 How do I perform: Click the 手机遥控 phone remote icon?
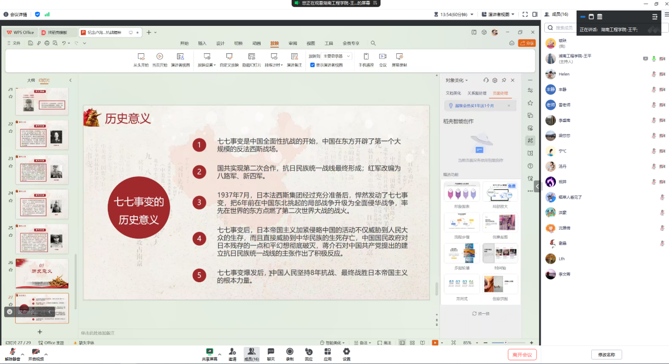[366, 57]
